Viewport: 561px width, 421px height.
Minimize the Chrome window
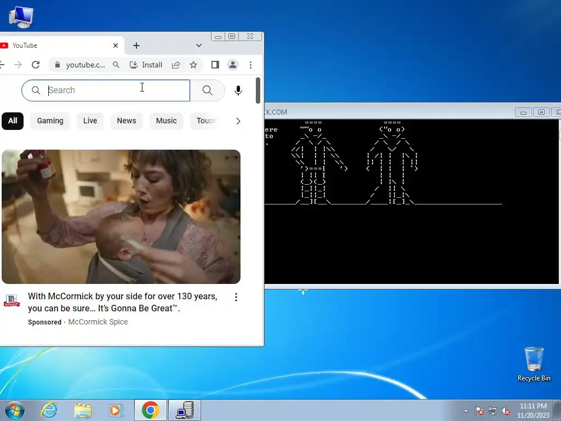tap(218, 36)
